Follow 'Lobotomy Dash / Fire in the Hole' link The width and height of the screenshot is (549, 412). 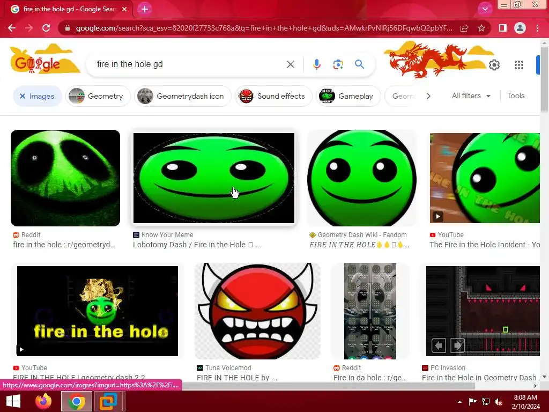pyautogui.click(x=197, y=245)
